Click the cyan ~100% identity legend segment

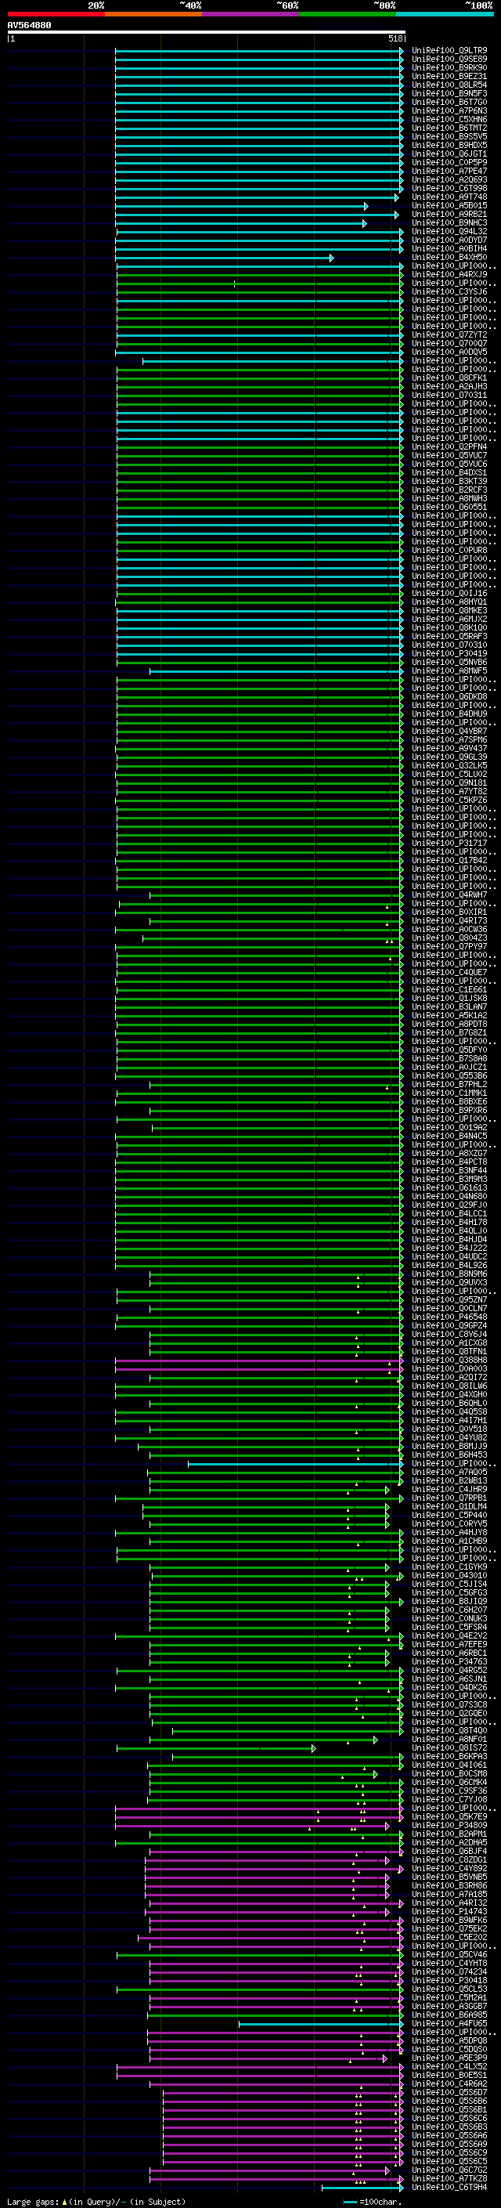(x=445, y=14)
